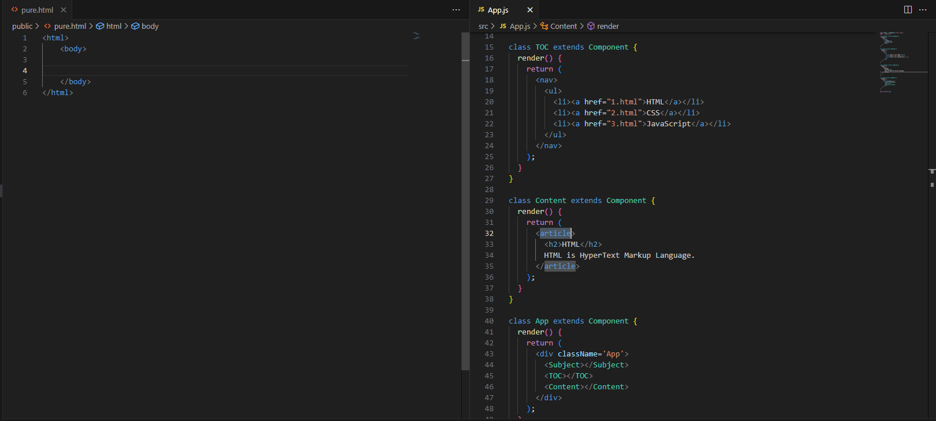Open More Actions menu in pure.html editor group
The height and width of the screenshot is (421, 936).
456,10
